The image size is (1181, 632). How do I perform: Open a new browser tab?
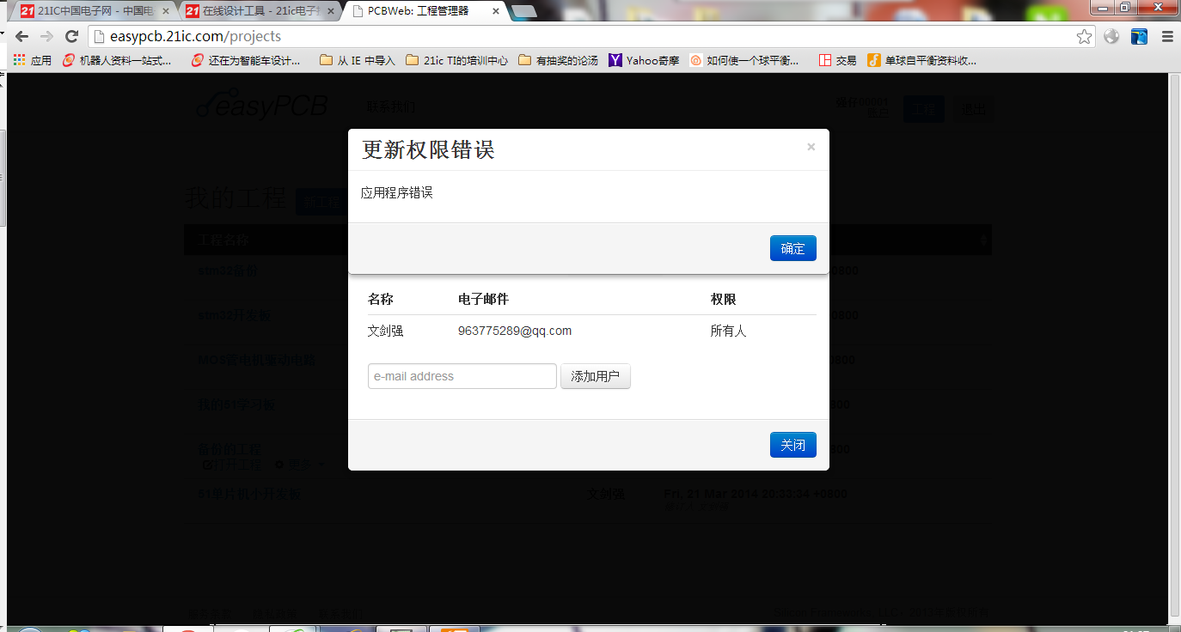[x=524, y=11]
